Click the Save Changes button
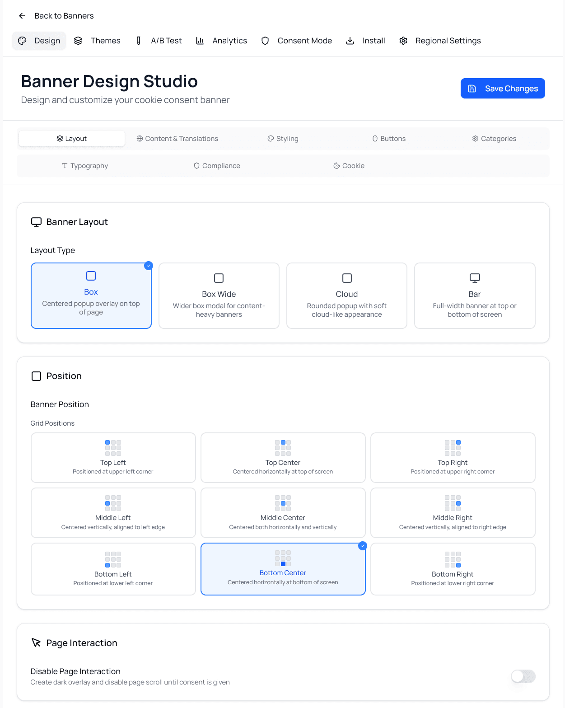 coord(503,89)
